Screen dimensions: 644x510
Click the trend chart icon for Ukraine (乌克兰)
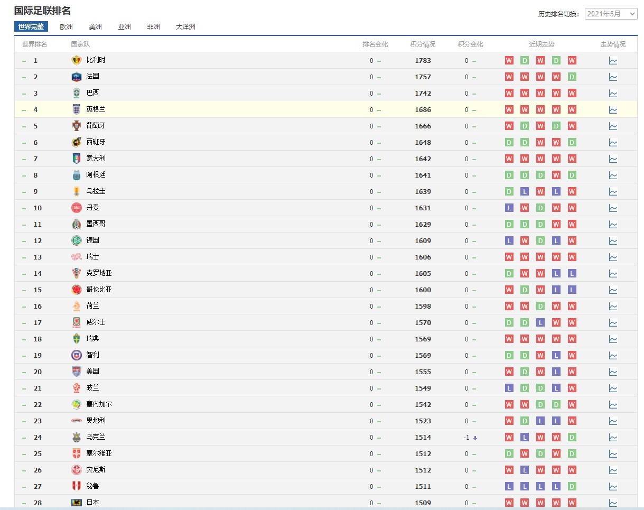click(613, 438)
